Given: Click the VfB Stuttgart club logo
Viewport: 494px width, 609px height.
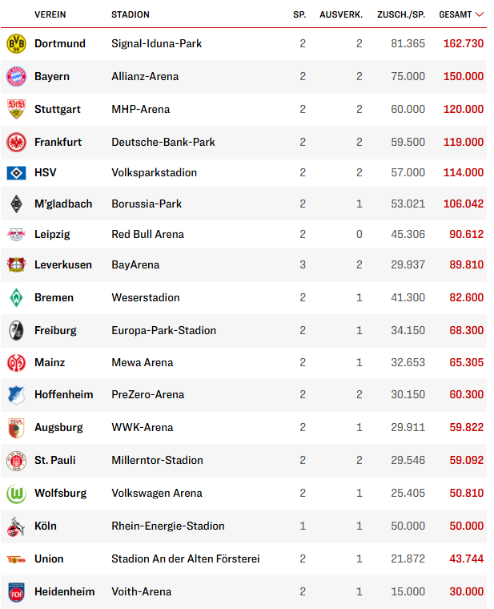Looking at the screenshot, I should click(16, 109).
